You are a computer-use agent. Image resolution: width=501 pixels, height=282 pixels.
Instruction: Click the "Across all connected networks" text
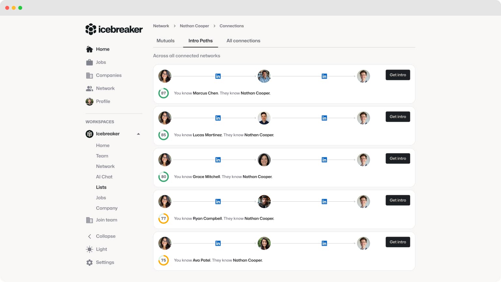click(x=187, y=56)
